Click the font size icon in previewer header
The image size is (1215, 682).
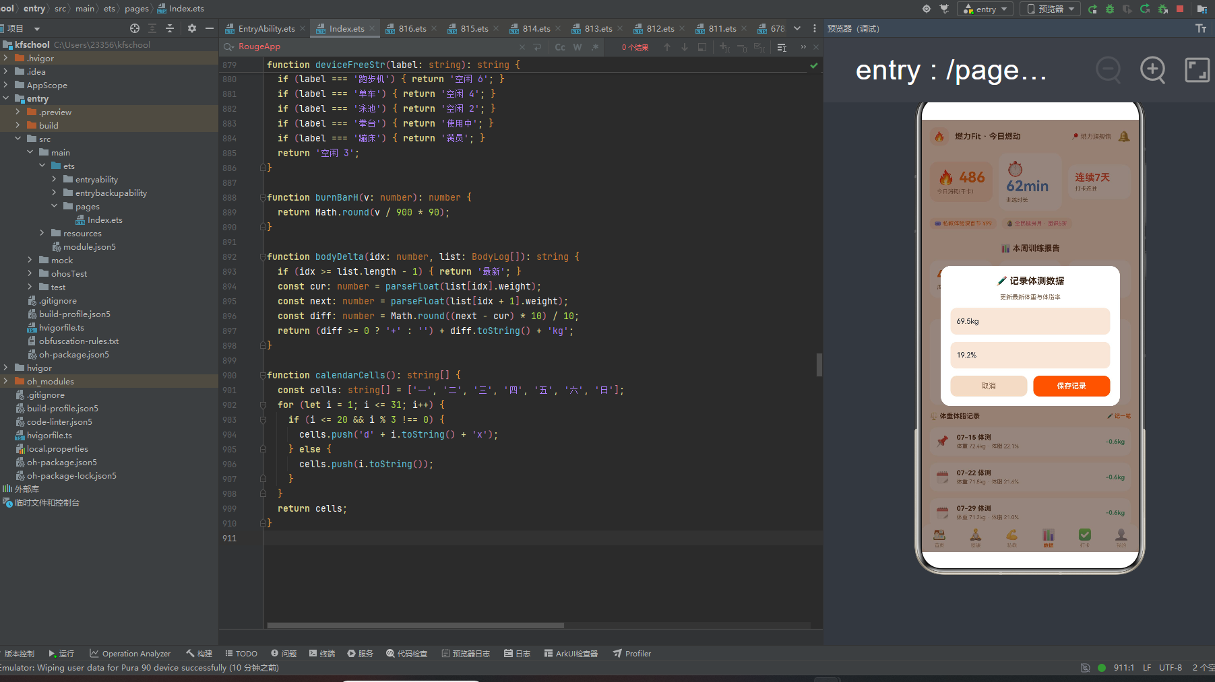pos(1201,28)
